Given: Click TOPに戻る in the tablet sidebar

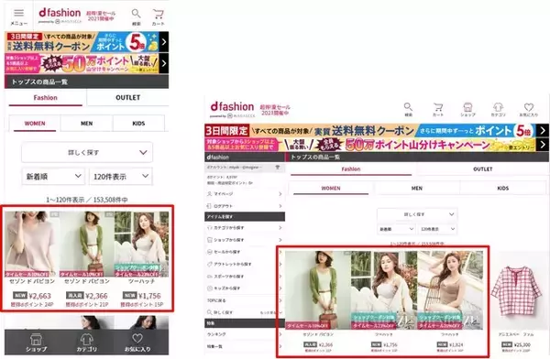Looking at the screenshot, I should coord(245,300).
